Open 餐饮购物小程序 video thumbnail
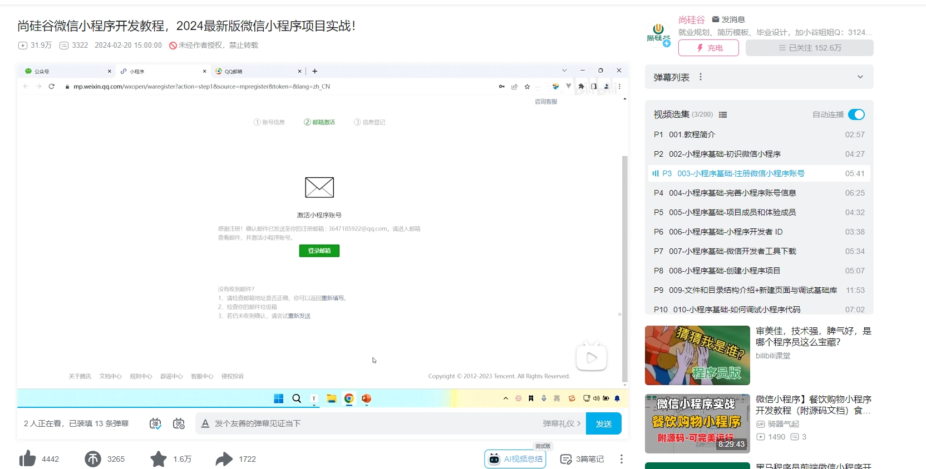The image size is (926, 469). tap(697, 423)
